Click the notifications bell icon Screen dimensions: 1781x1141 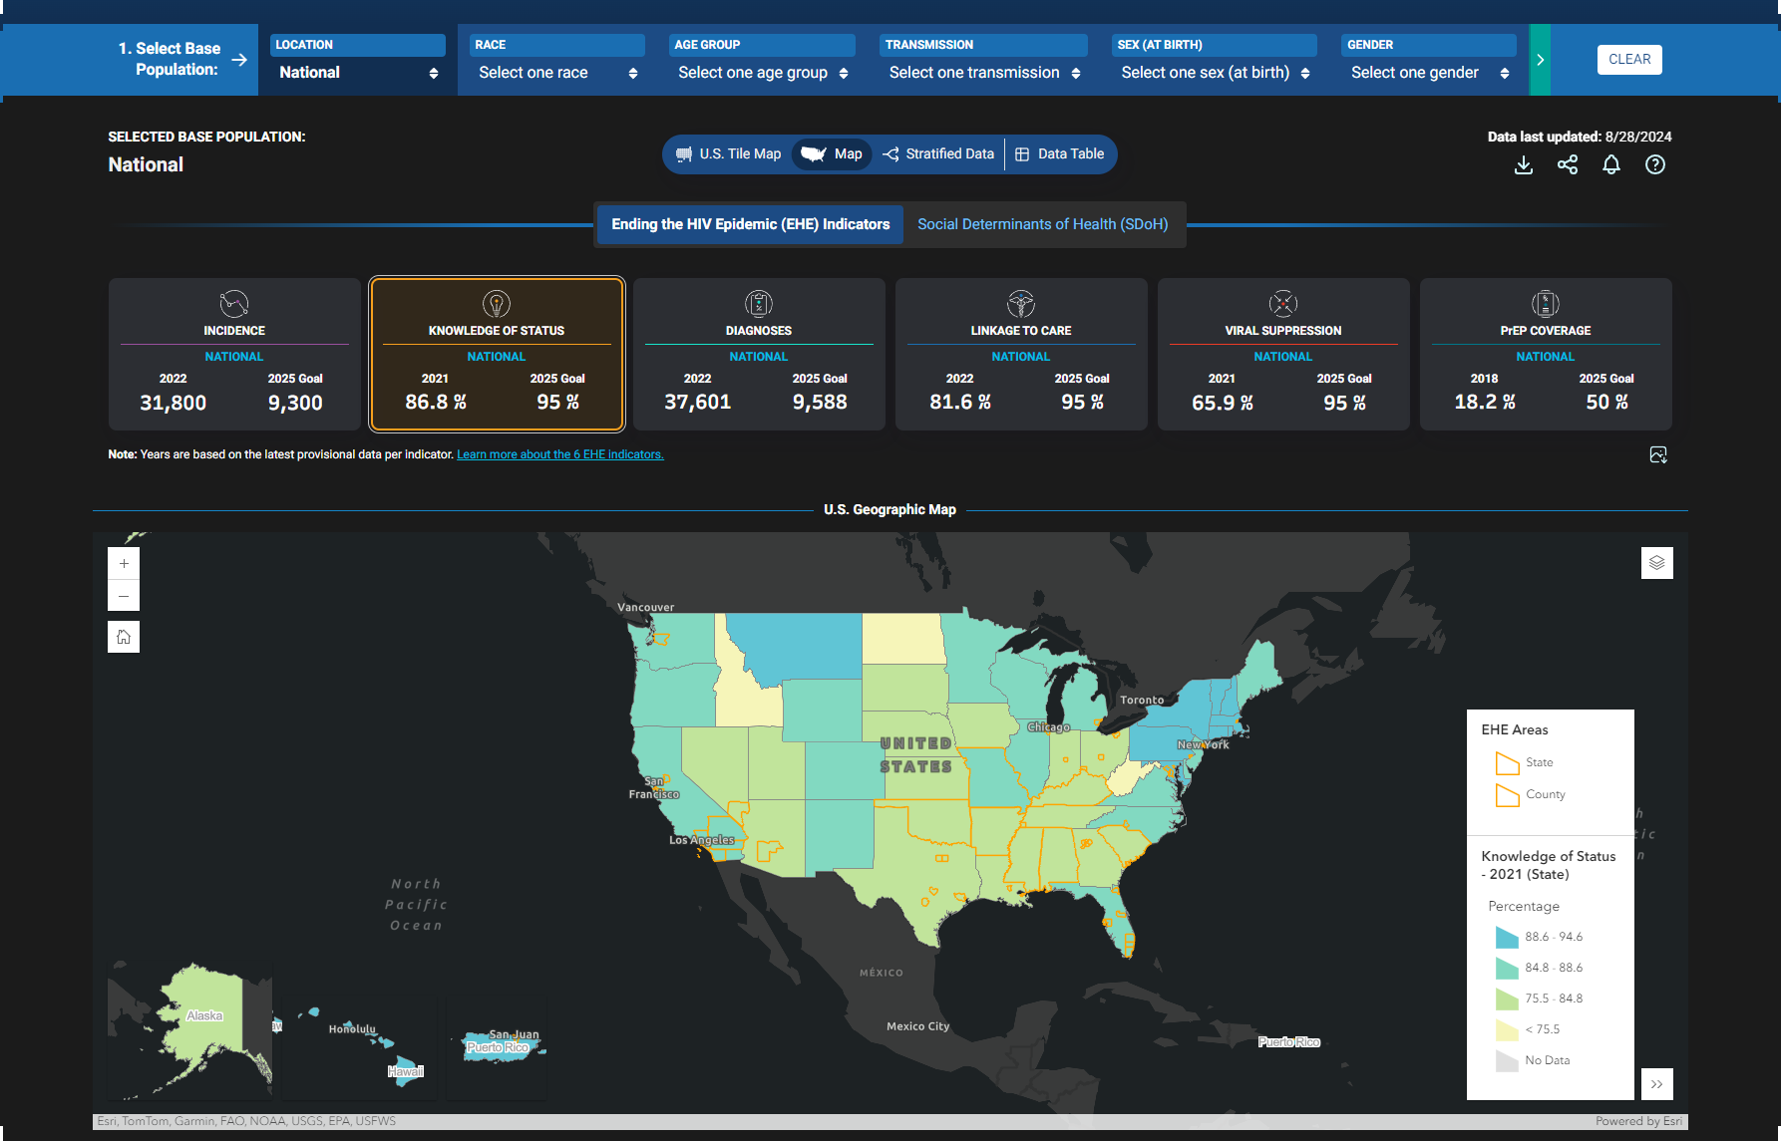pyautogui.click(x=1611, y=165)
